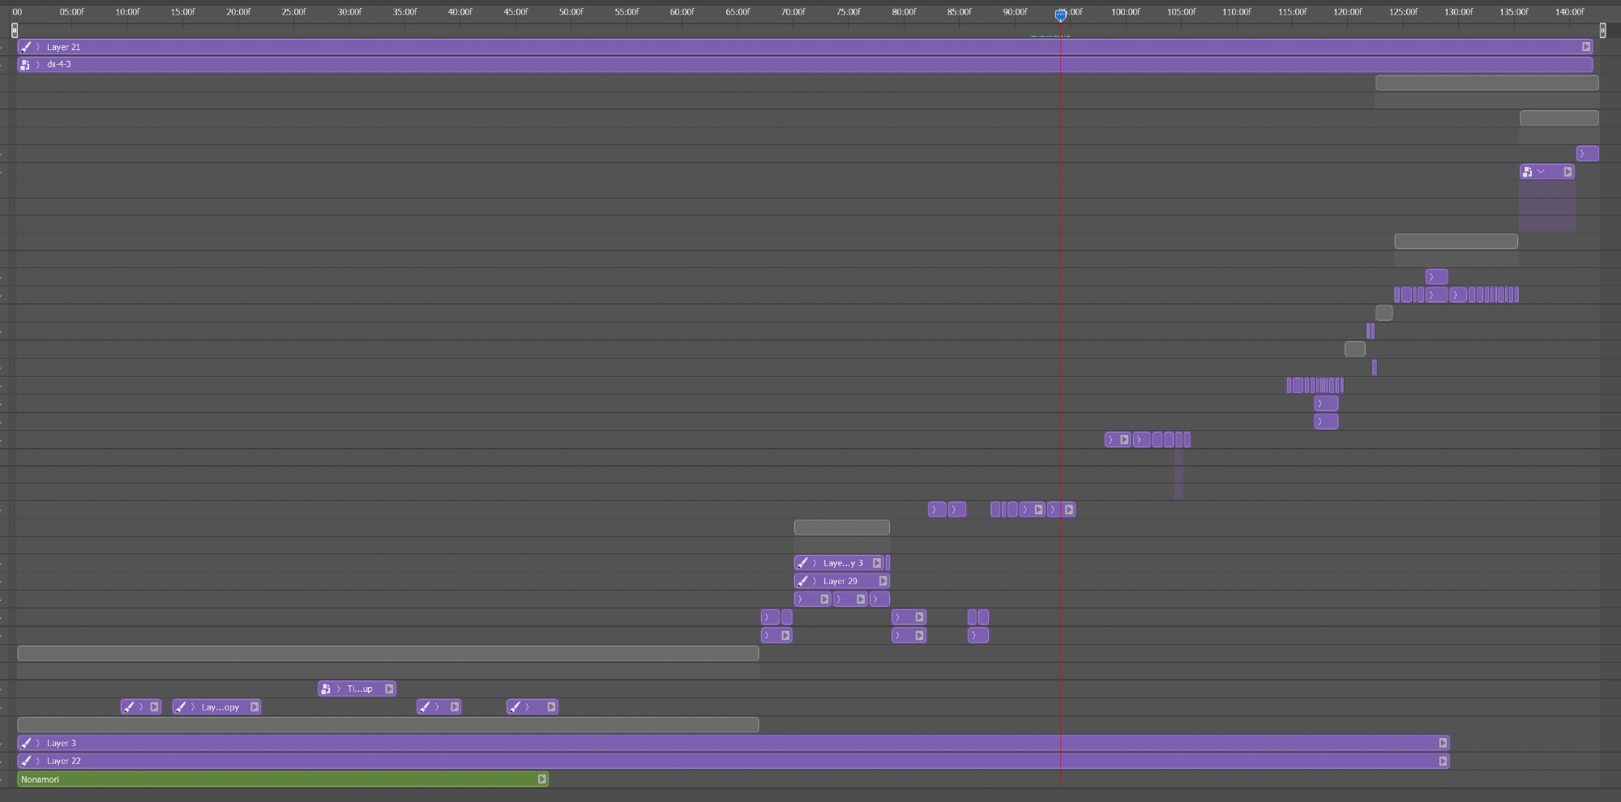Open transition button at end of Nonamori clip

click(541, 779)
